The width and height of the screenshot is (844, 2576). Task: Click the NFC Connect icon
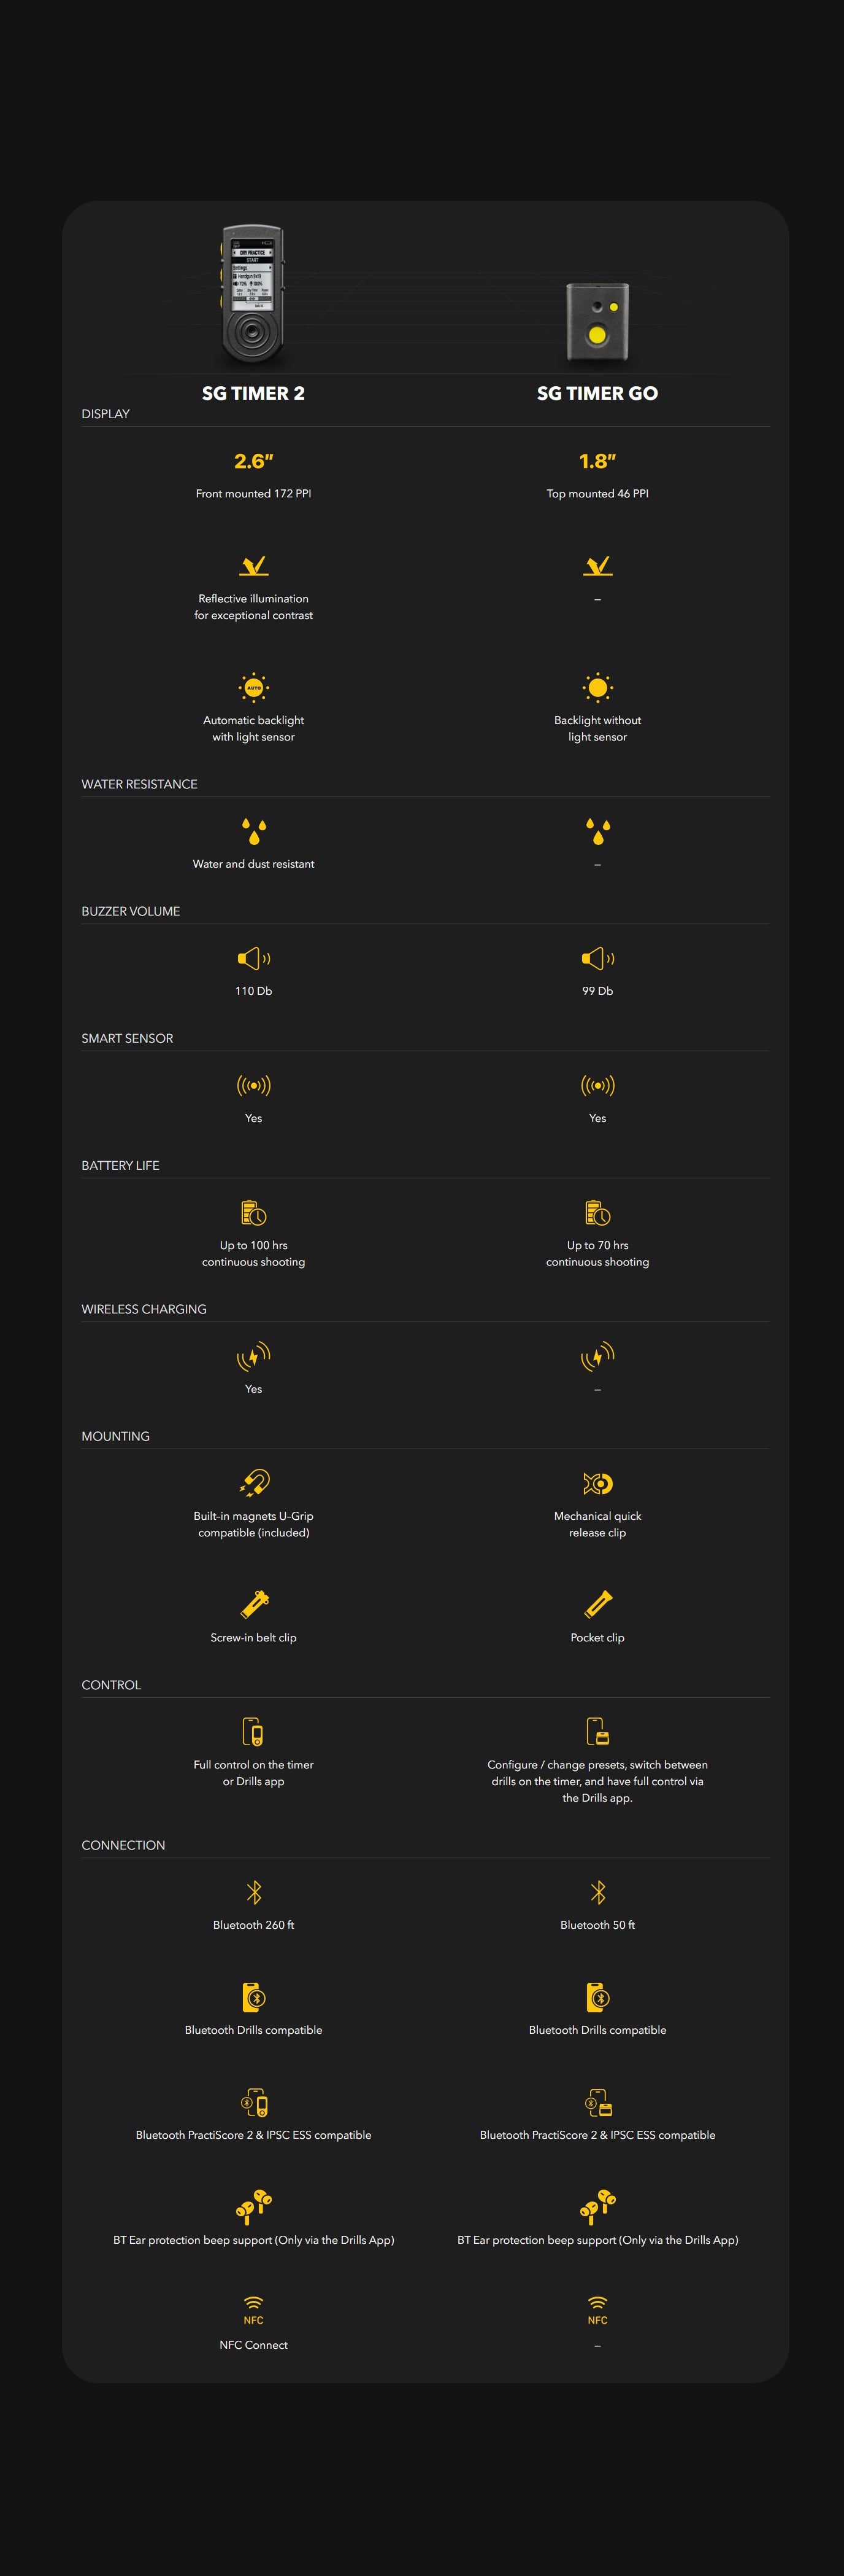click(254, 2311)
